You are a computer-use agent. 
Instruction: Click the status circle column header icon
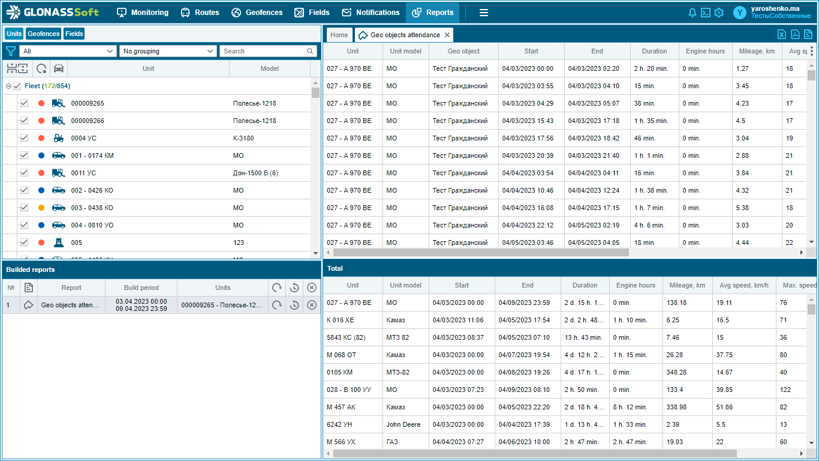click(41, 68)
